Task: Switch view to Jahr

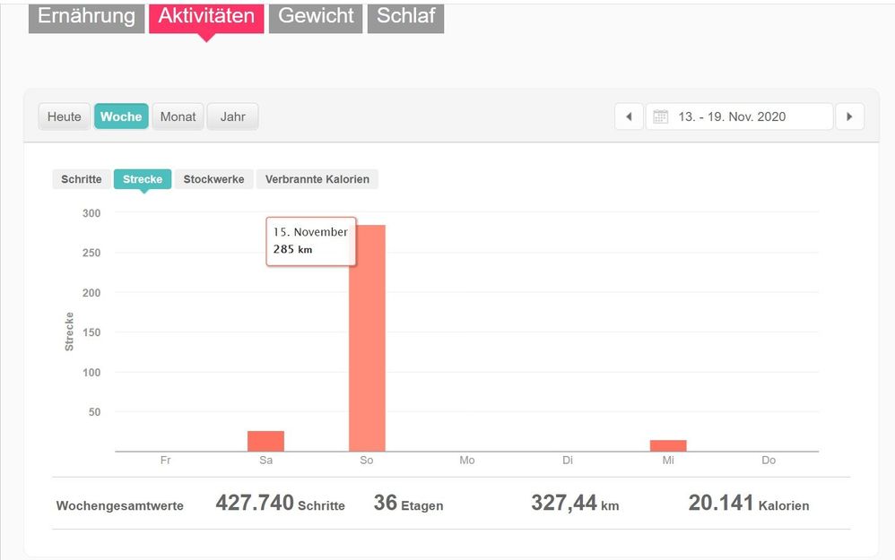Action: [x=232, y=116]
